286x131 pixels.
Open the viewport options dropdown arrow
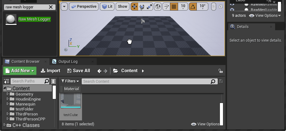pos(64,7)
